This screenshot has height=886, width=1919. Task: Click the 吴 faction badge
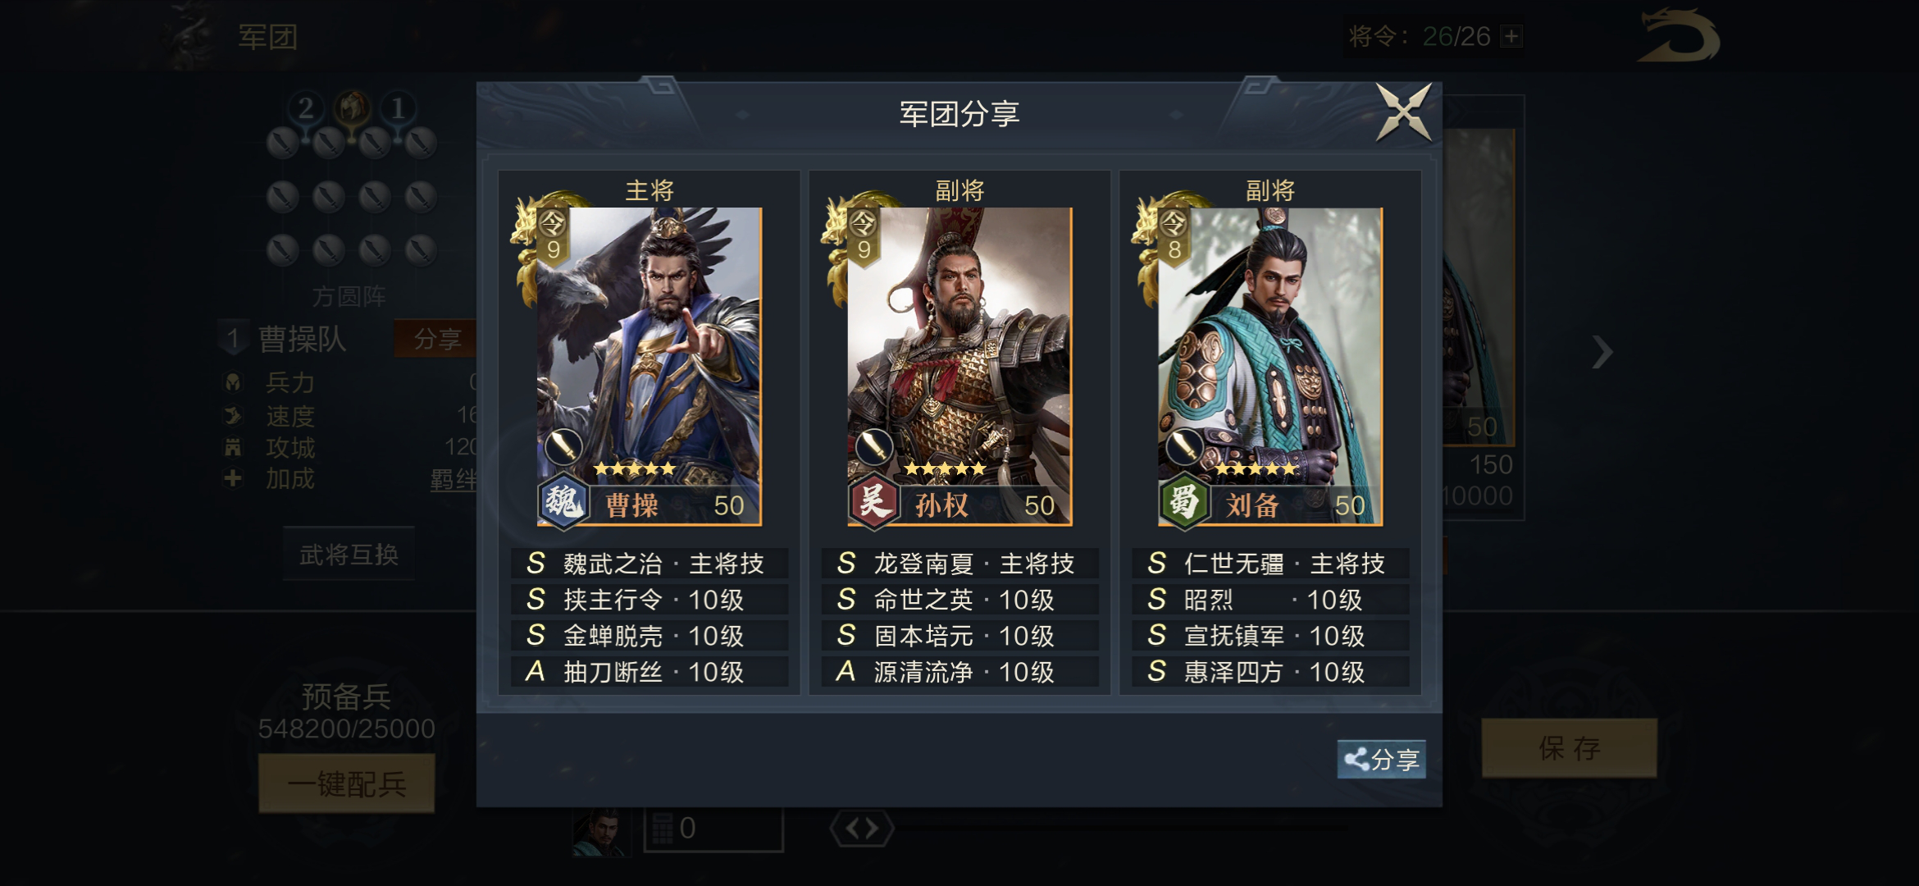coord(873,500)
